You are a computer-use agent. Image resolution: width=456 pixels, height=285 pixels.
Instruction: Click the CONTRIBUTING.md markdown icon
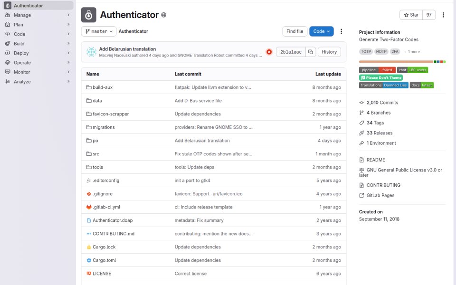coord(89,234)
